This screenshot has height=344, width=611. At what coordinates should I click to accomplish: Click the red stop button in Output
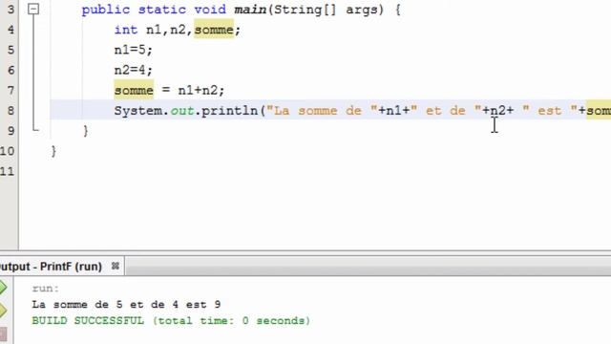pyautogui.click(x=3, y=334)
